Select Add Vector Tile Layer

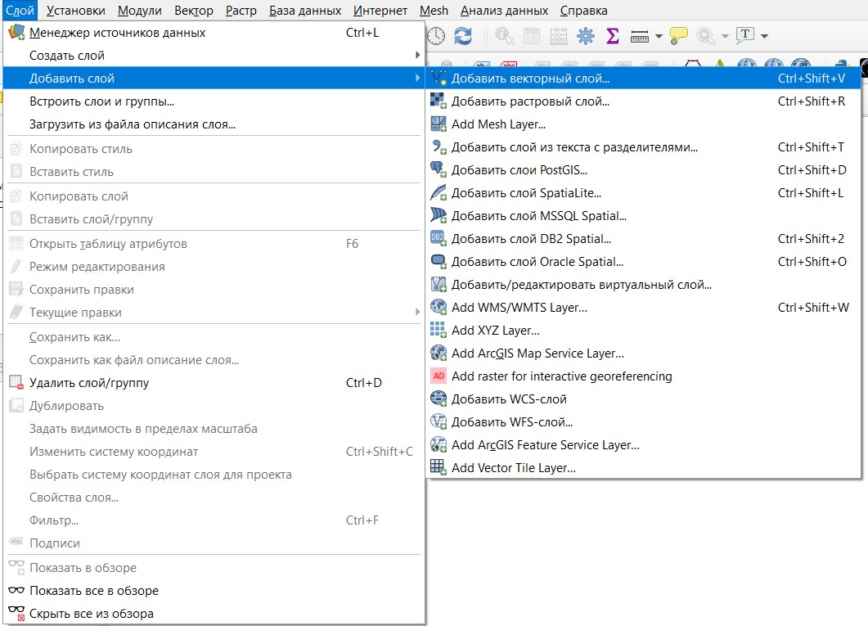pyautogui.click(x=643, y=468)
